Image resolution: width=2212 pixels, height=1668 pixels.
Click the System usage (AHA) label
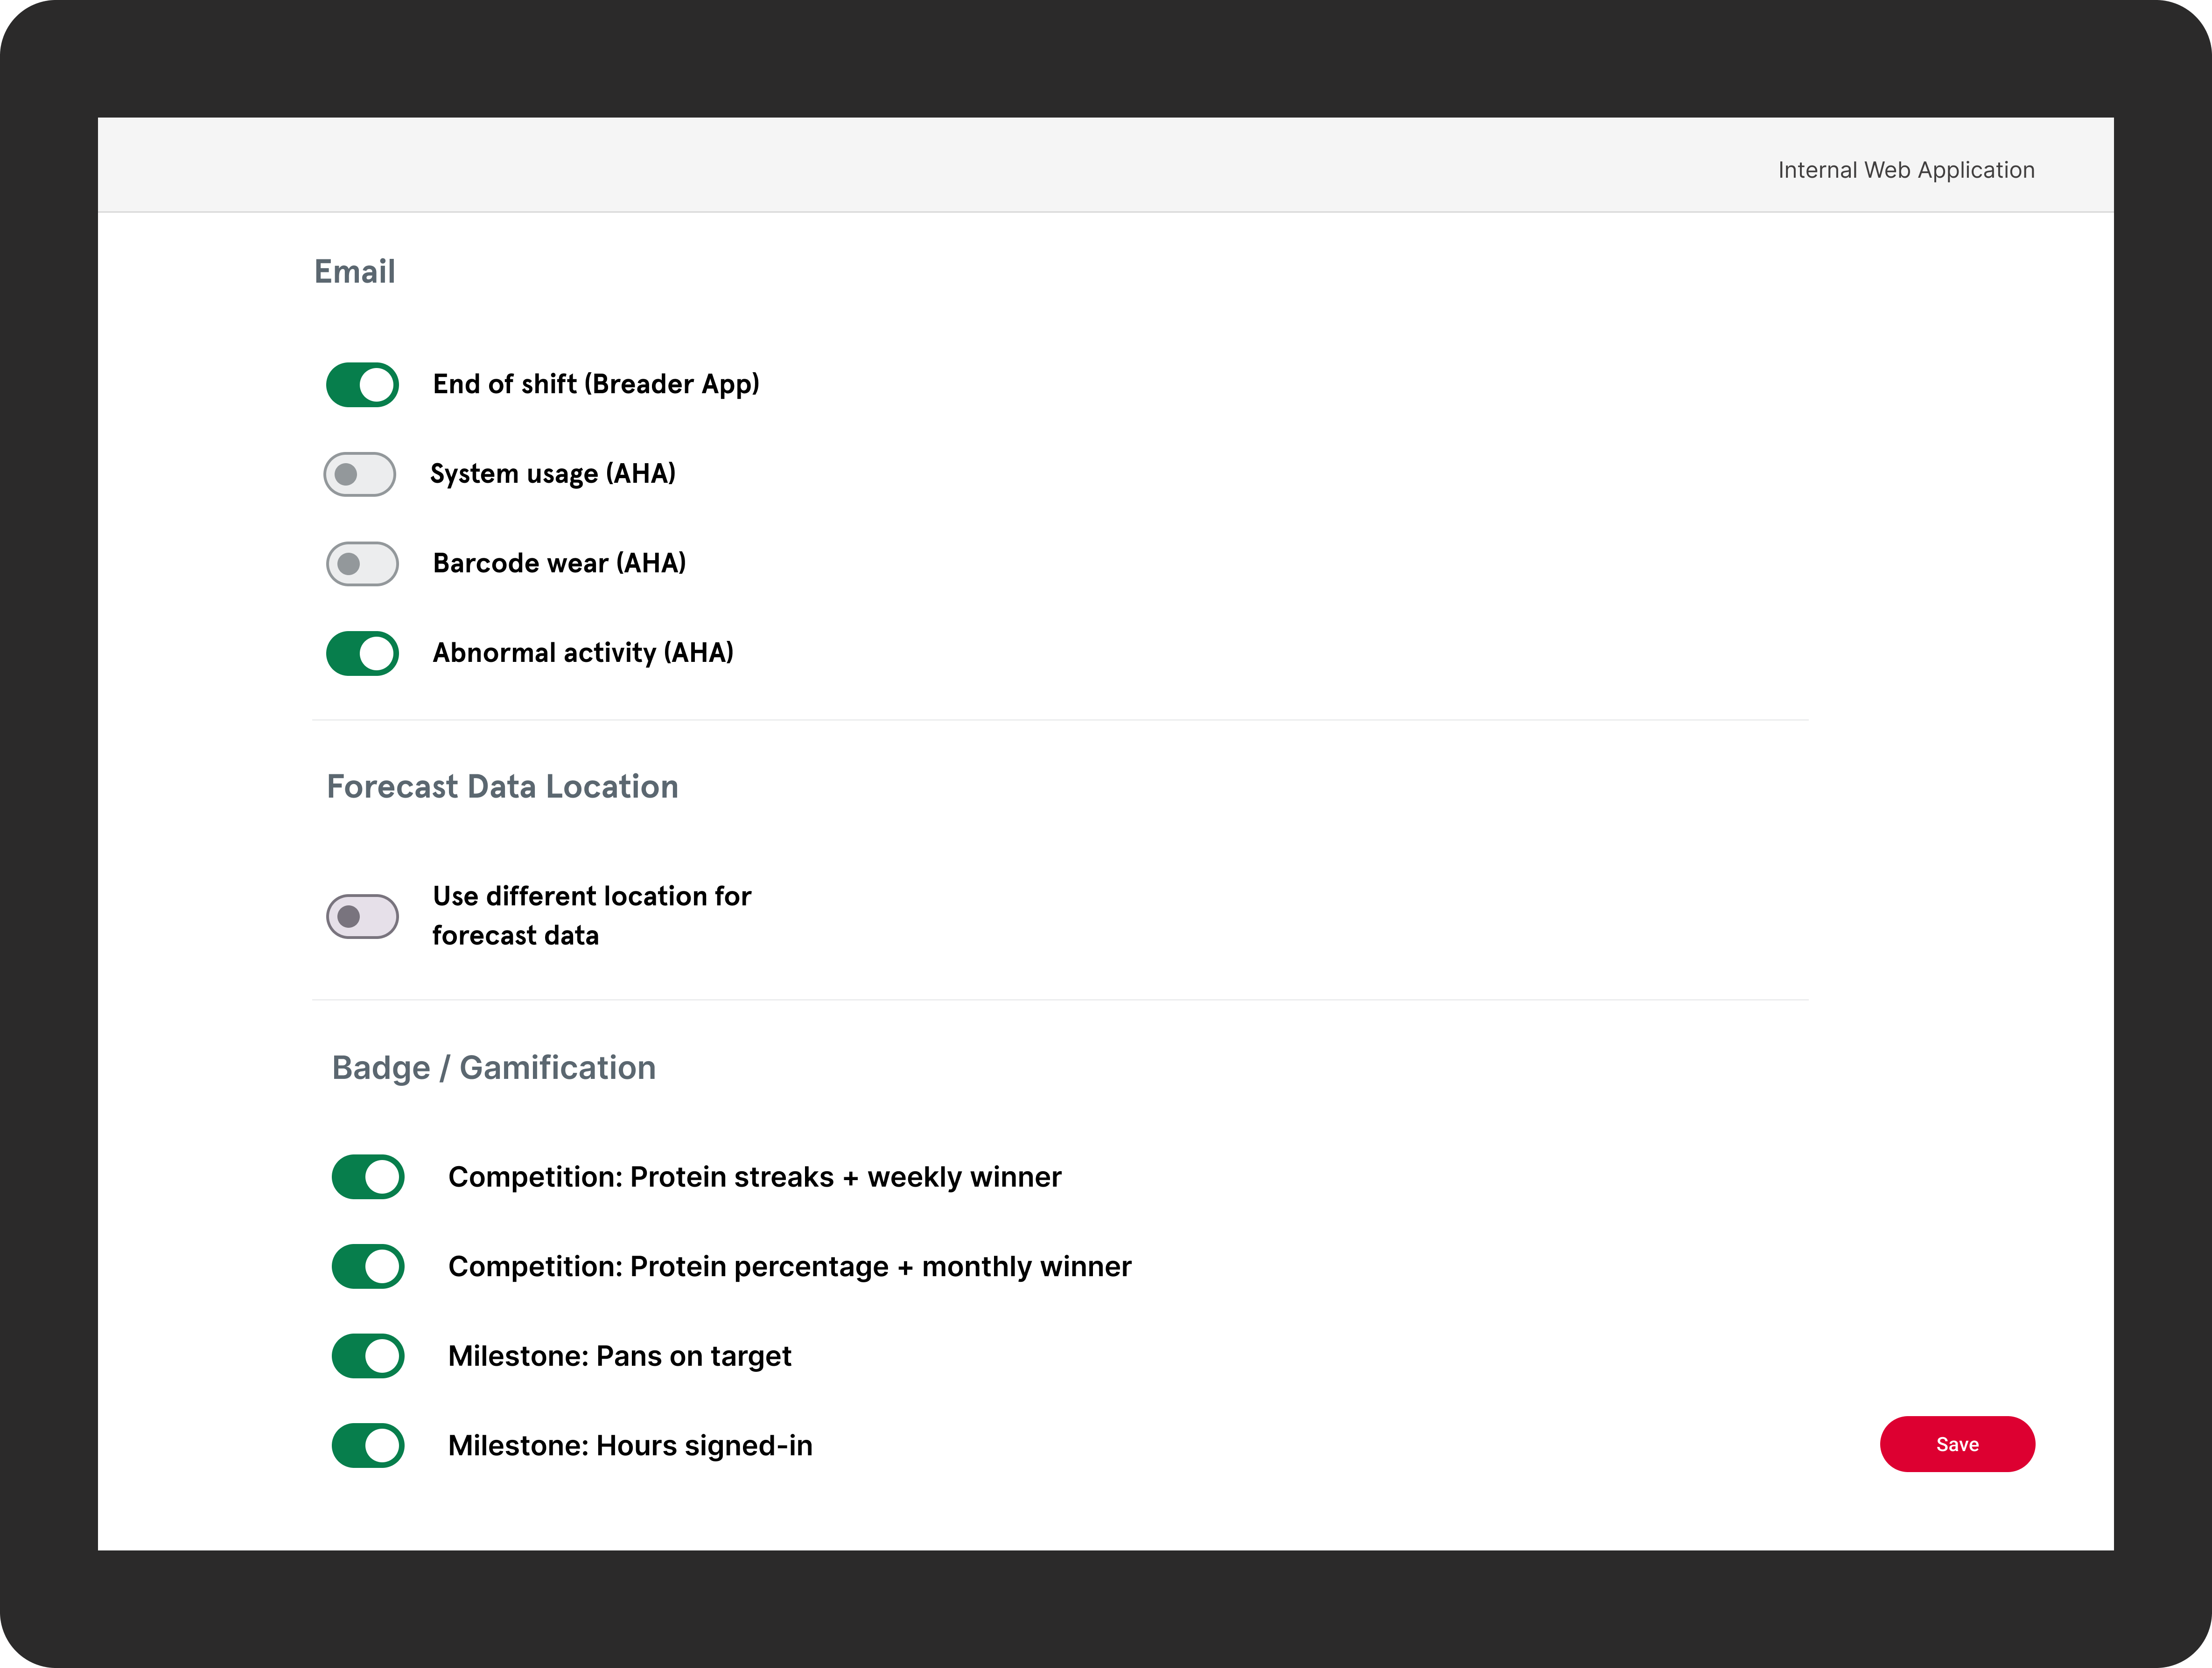point(553,474)
